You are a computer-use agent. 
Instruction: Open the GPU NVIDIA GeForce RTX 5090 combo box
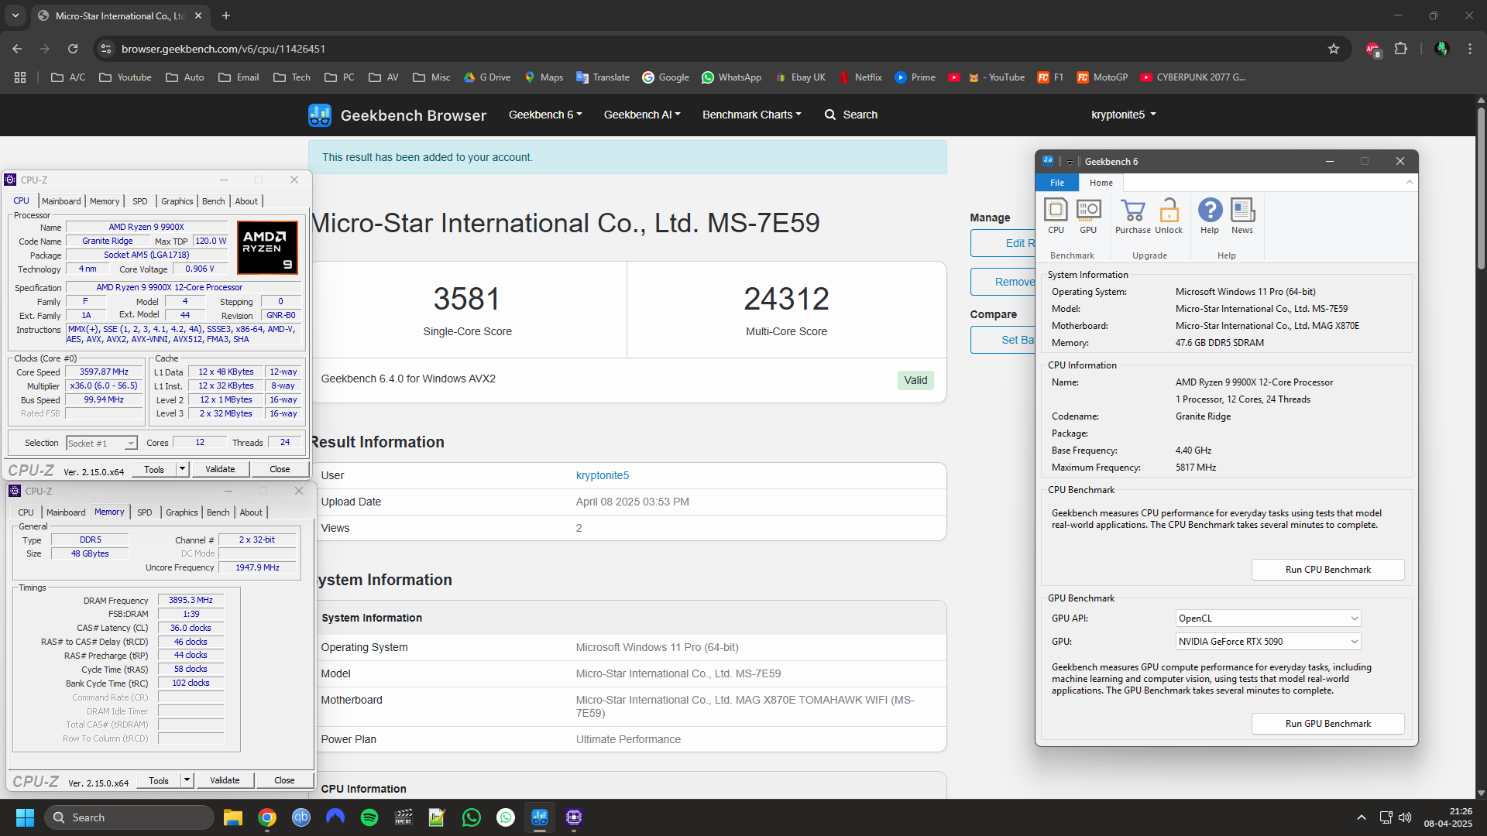[1268, 642]
